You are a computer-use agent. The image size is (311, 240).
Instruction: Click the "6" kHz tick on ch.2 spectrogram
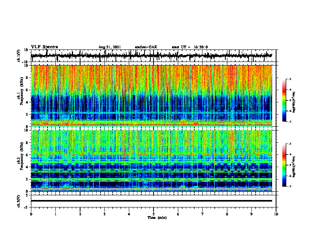(27, 155)
